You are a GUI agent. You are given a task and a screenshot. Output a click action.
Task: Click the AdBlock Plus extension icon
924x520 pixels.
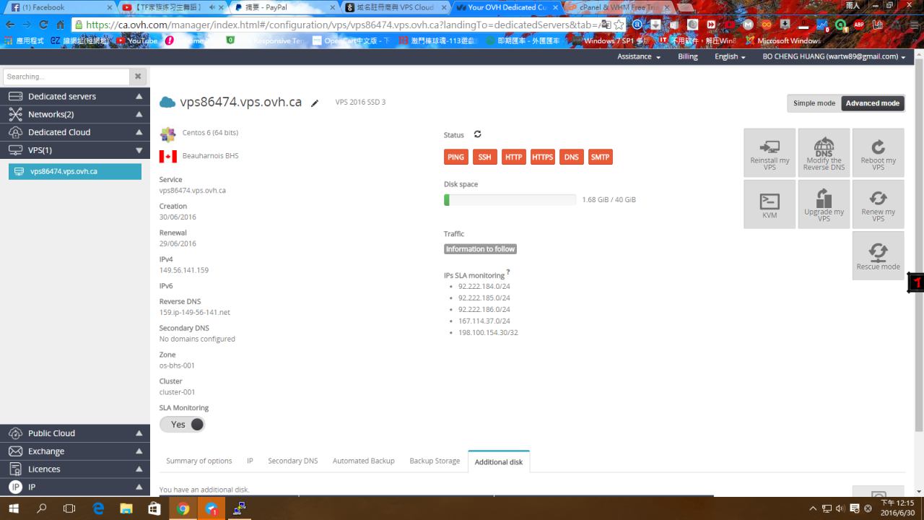(859, 25)
